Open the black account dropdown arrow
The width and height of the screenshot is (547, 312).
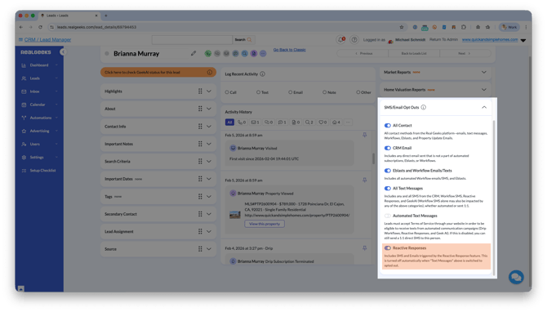(523, 41)
